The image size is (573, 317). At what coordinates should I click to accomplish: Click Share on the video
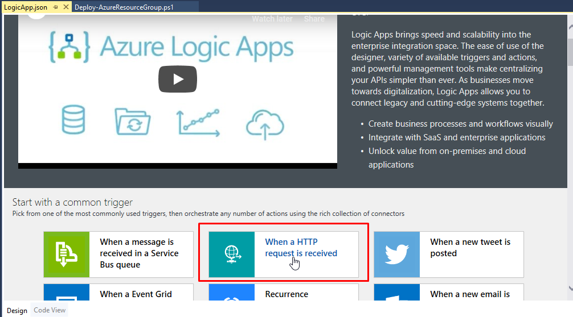314,19
